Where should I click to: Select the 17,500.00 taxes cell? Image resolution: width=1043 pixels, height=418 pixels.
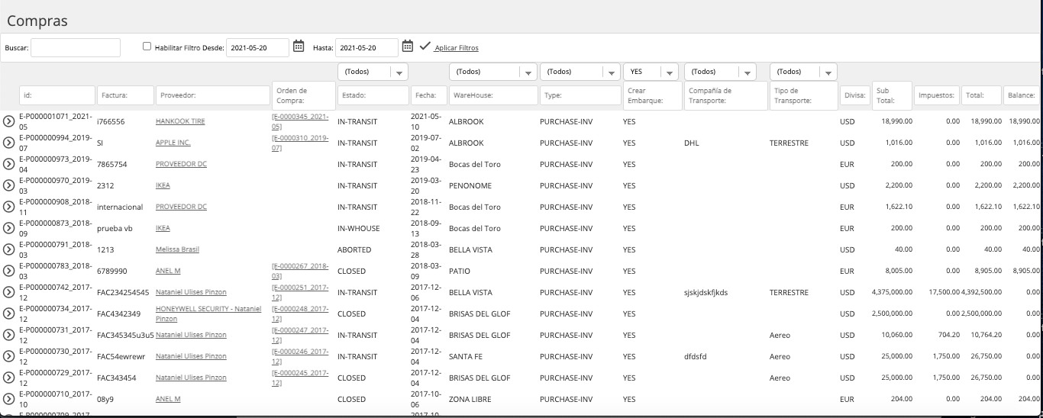[945, 292]
